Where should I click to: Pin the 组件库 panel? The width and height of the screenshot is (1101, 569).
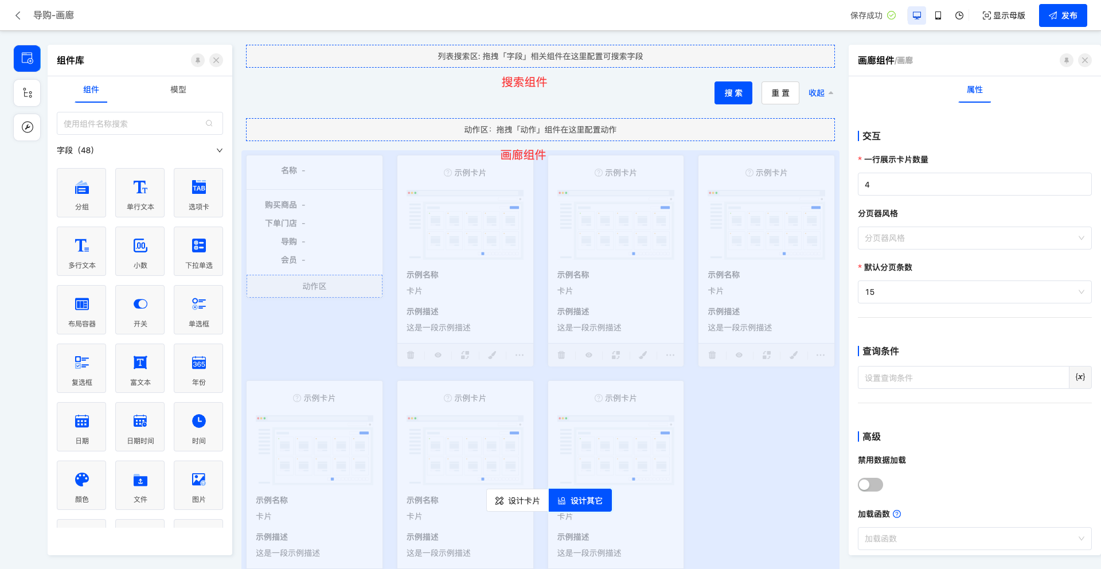[x=198, y=60]
